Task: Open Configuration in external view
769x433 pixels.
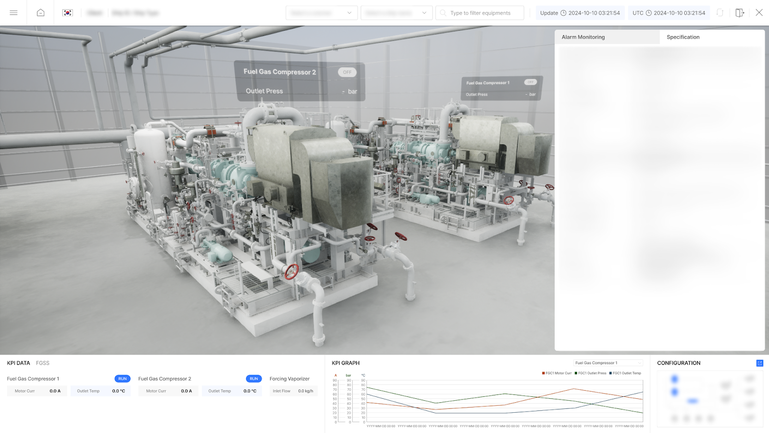Action: [x=760, y=363]
